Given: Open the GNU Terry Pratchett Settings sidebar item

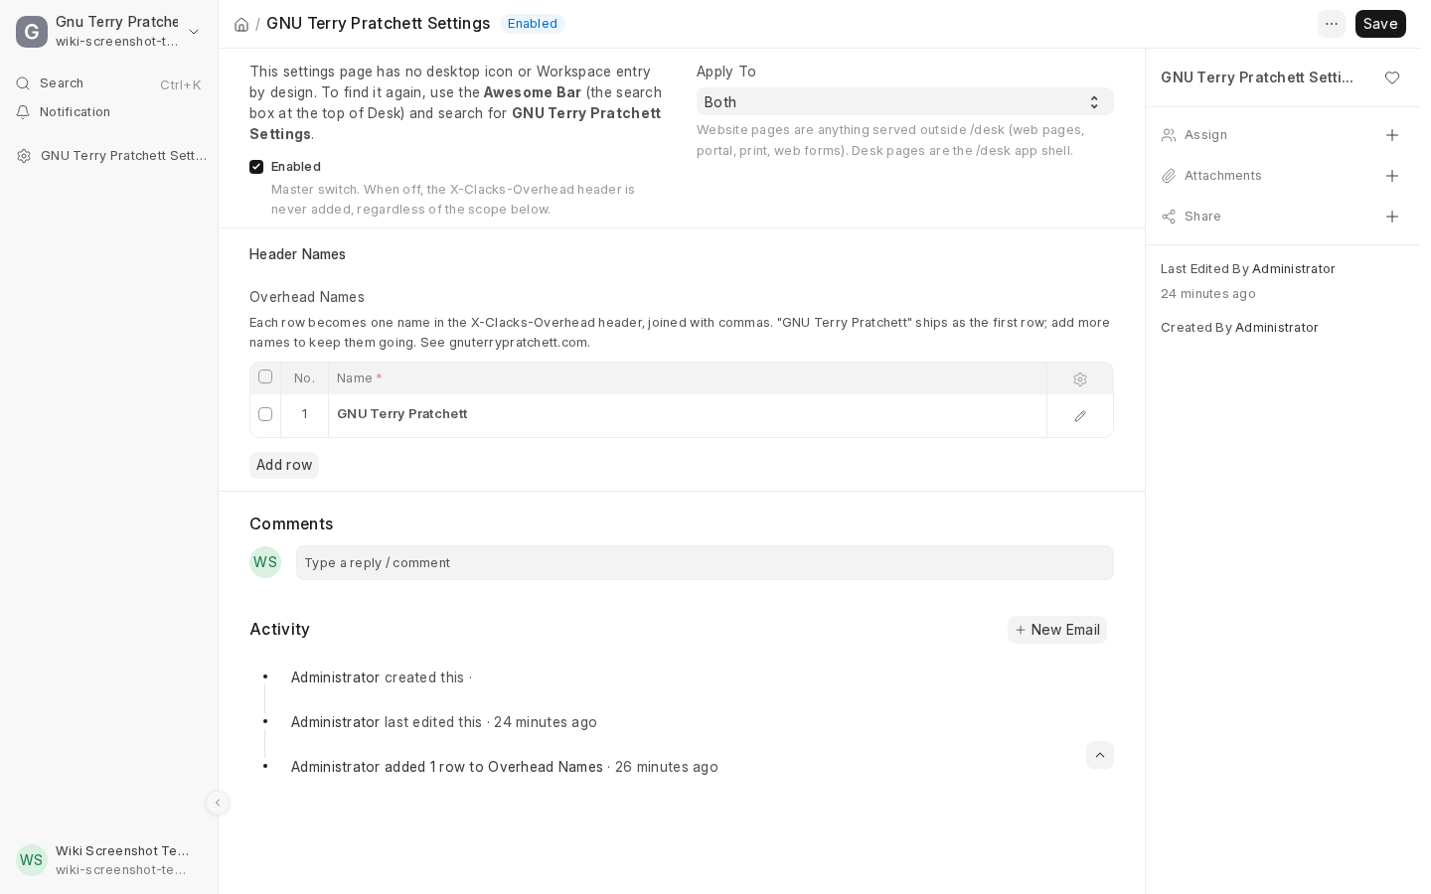Looking at the screenshot, I should point(109,156).
